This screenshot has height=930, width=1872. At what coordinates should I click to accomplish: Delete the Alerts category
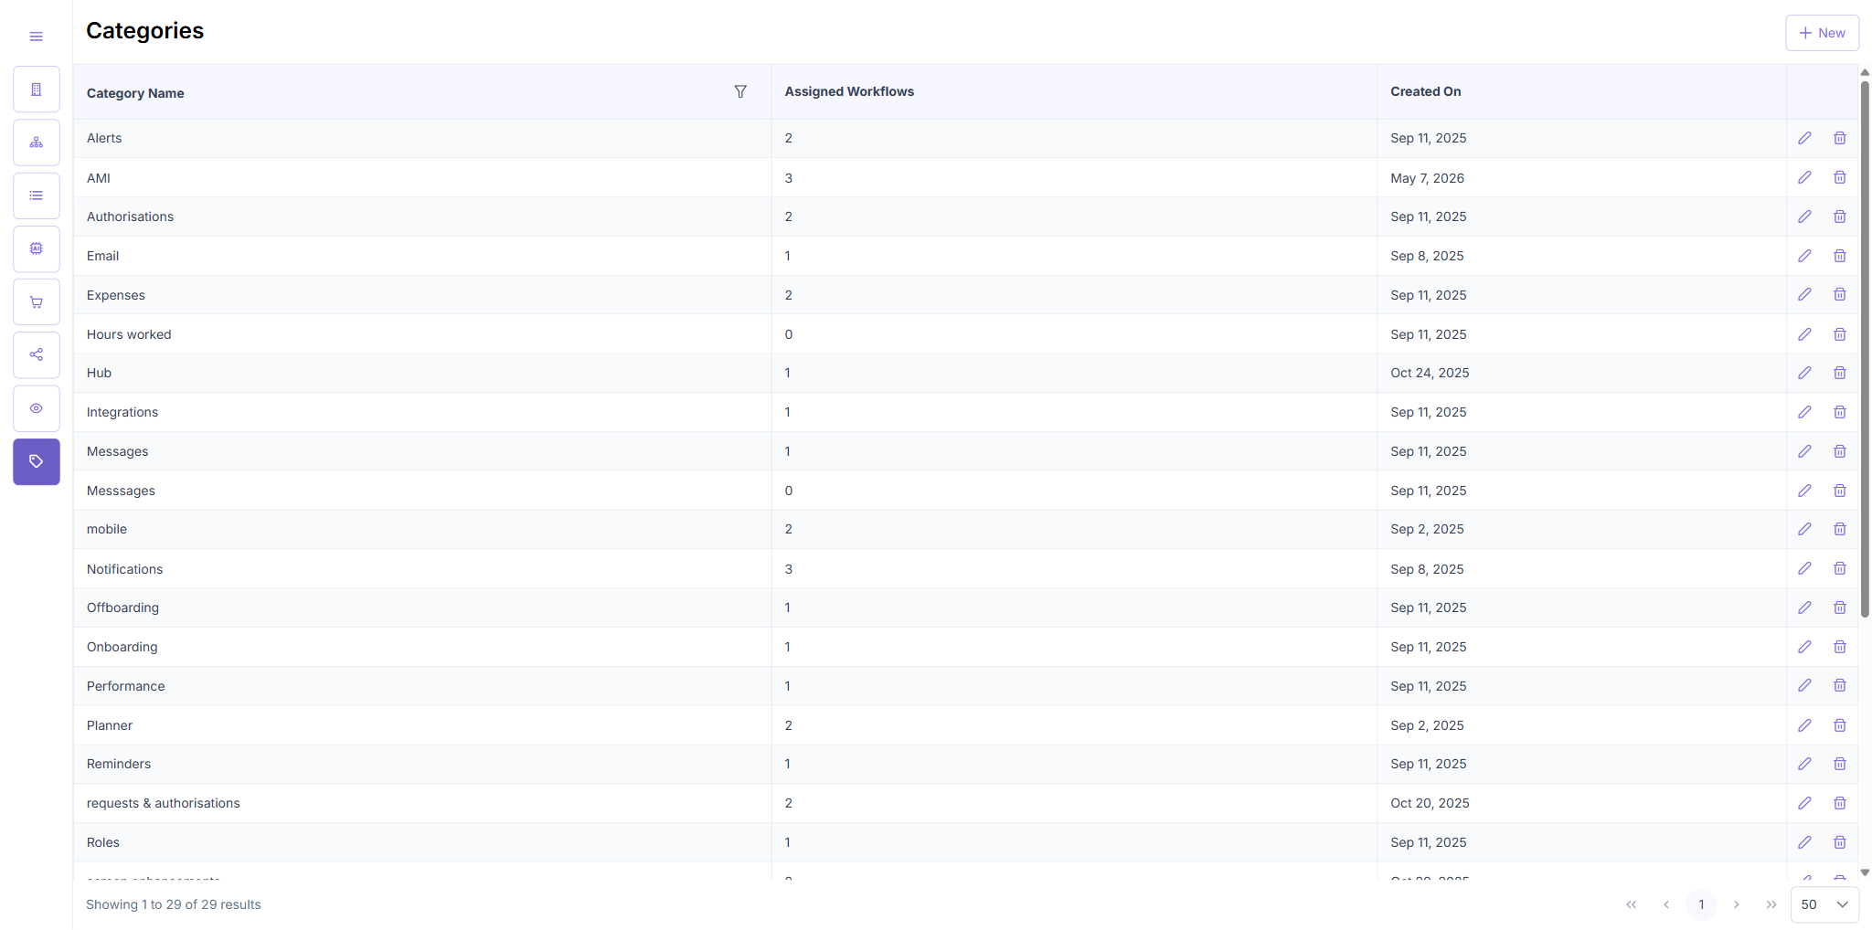coord(1840,138)
